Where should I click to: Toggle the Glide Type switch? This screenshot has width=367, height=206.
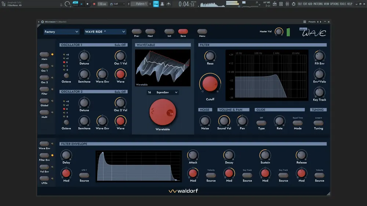click(x=261, y=123)
